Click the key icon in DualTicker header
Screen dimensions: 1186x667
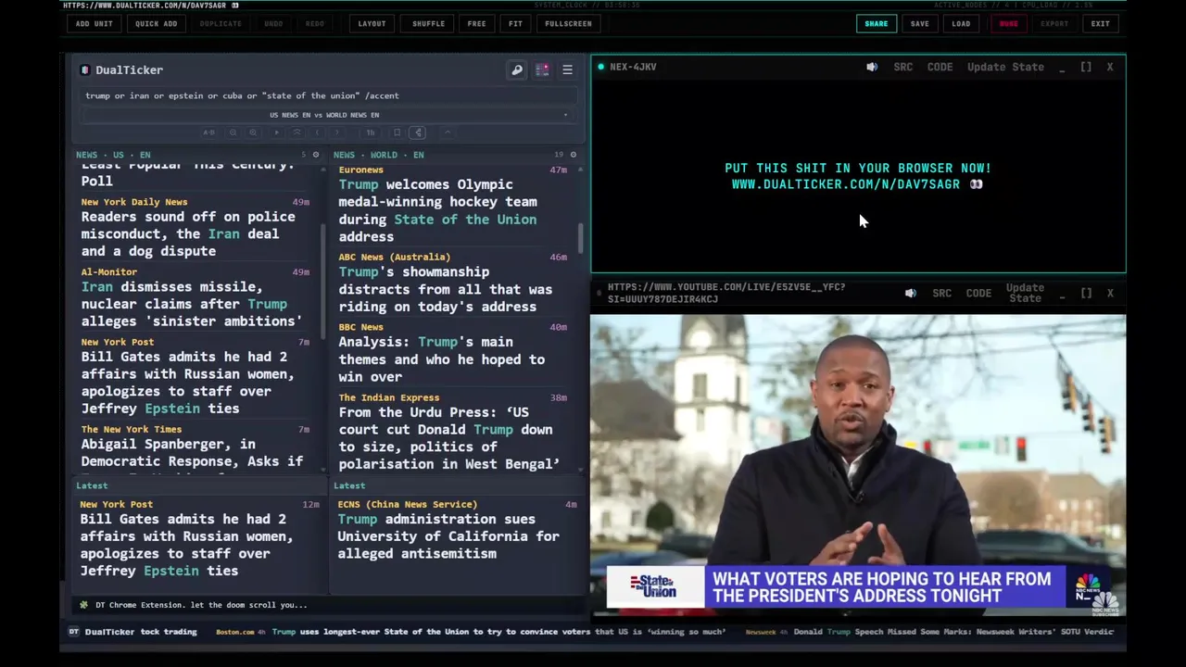point(517,69)
